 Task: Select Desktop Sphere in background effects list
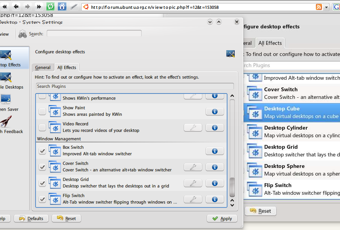pyautogui.click(x=292, y=170)
